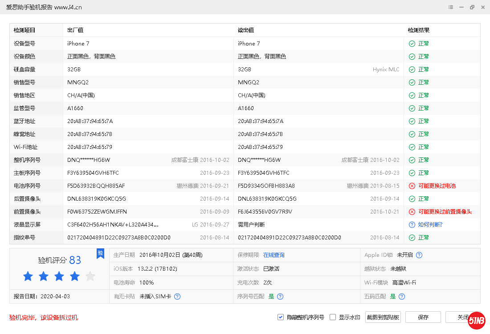Open the list icon in the title bar
Screen dimensions: 490x334
[450, 7]
